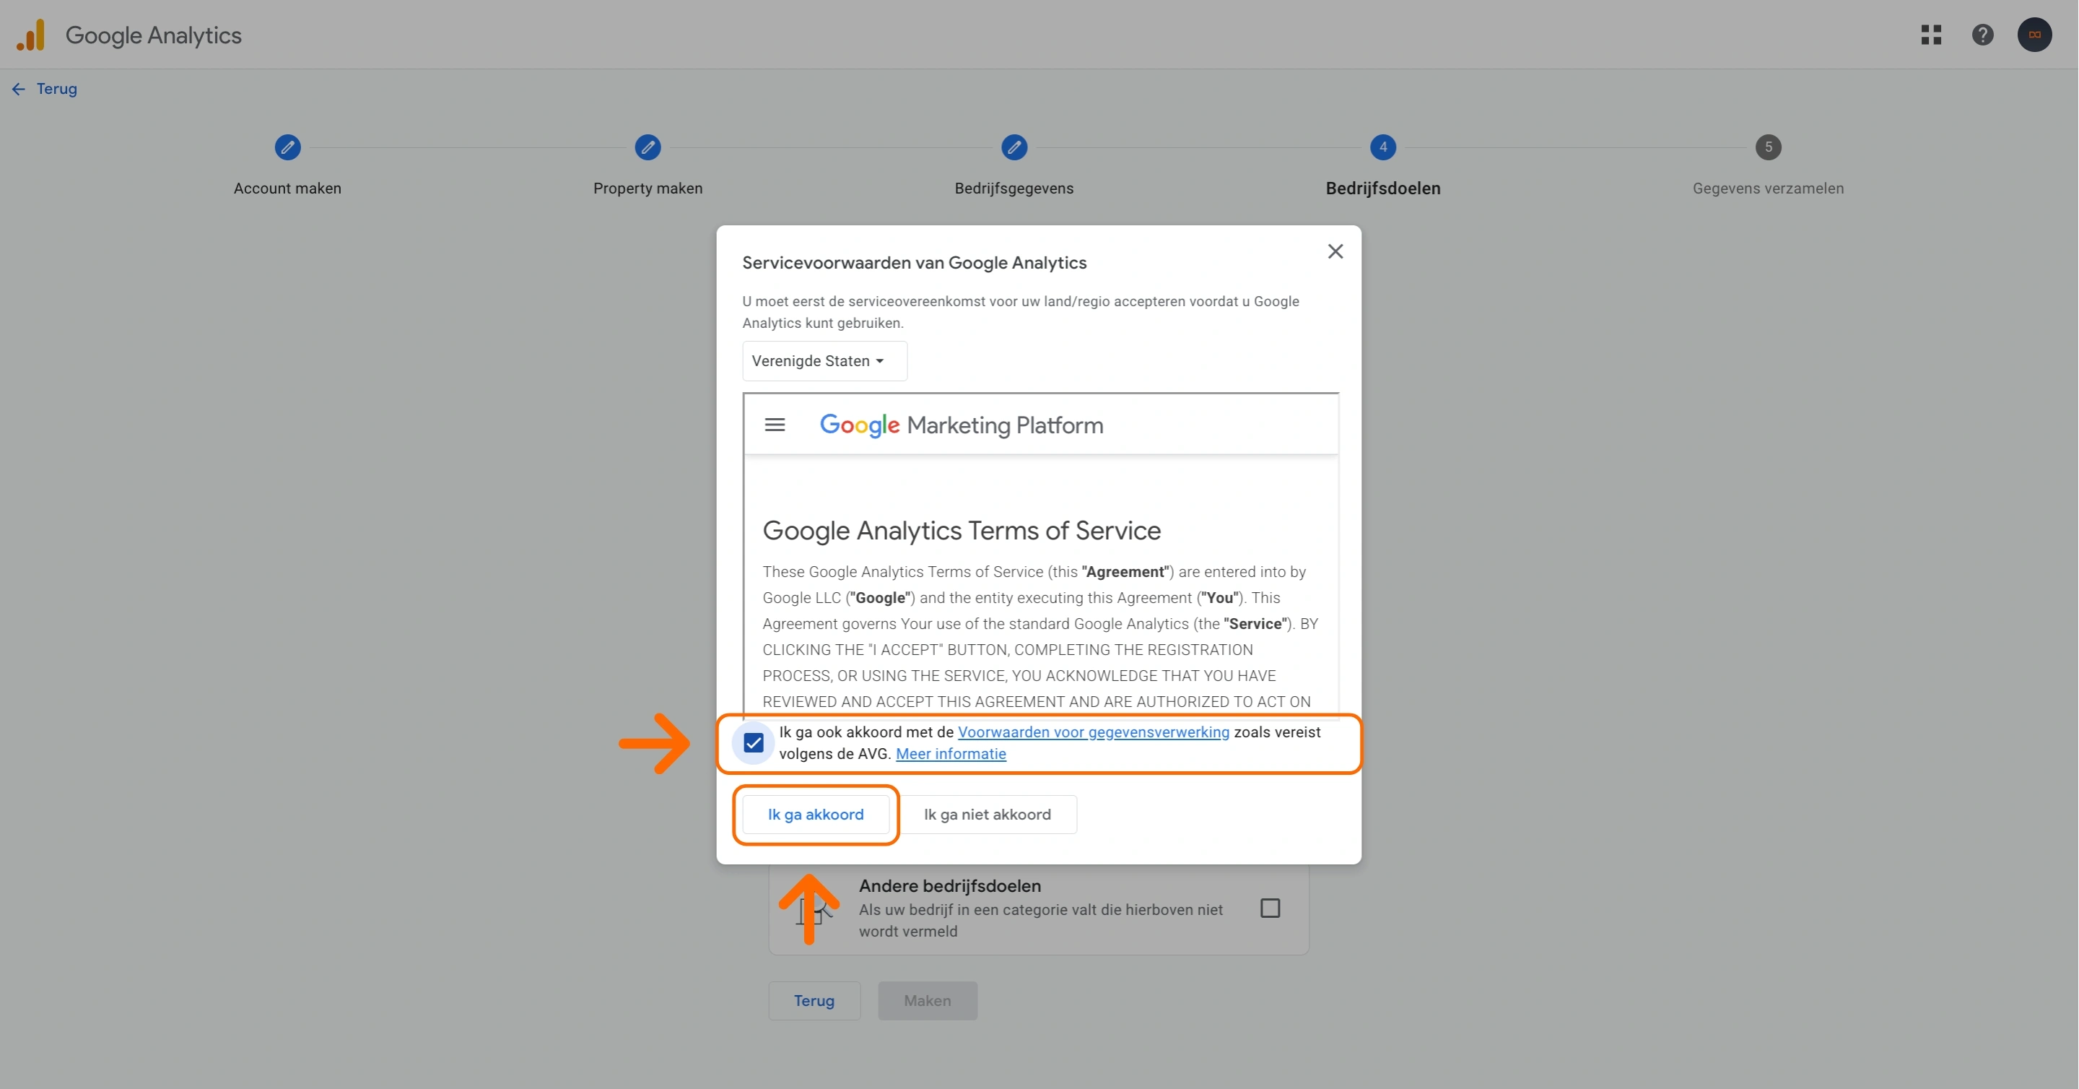
Task: Open the Help question mark icon
Action: (1982, 35)
